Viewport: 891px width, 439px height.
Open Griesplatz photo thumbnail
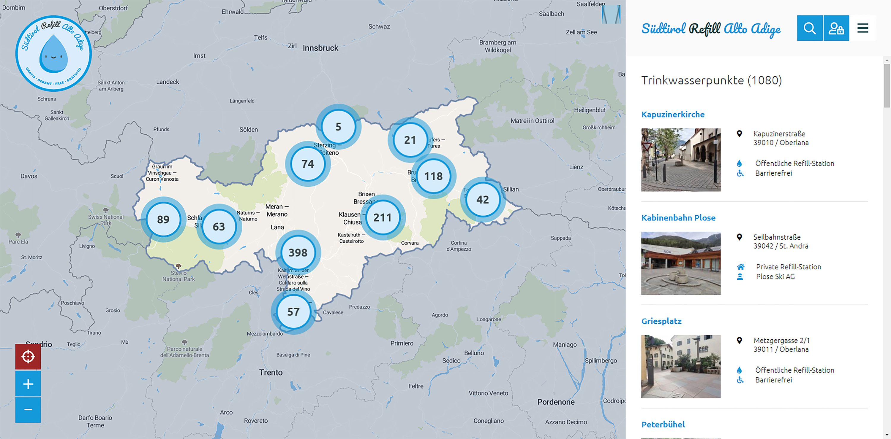681,366
